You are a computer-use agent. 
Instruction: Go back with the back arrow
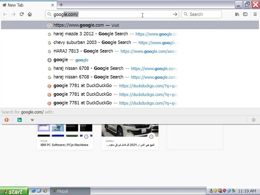pos(5,14)
